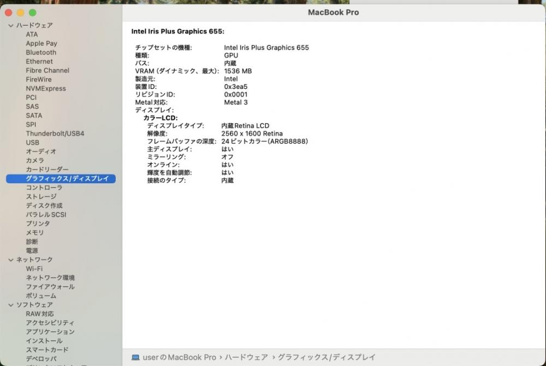Open the オーディオ entry

click(x=41, y=152)
